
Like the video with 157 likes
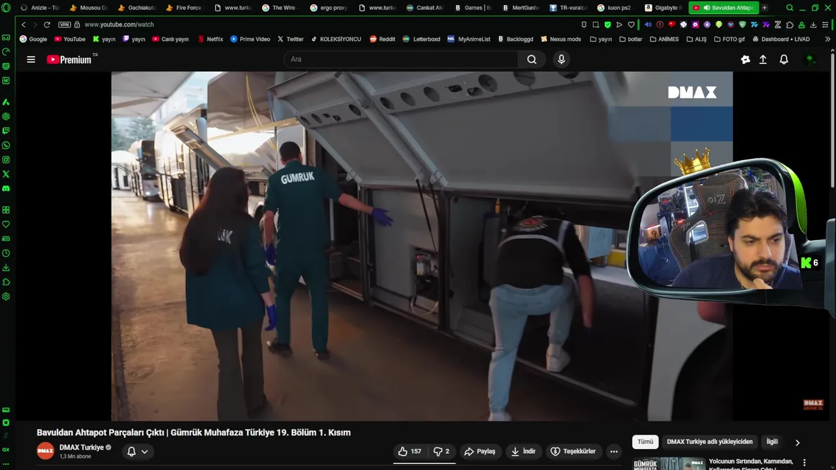point(410,451)
